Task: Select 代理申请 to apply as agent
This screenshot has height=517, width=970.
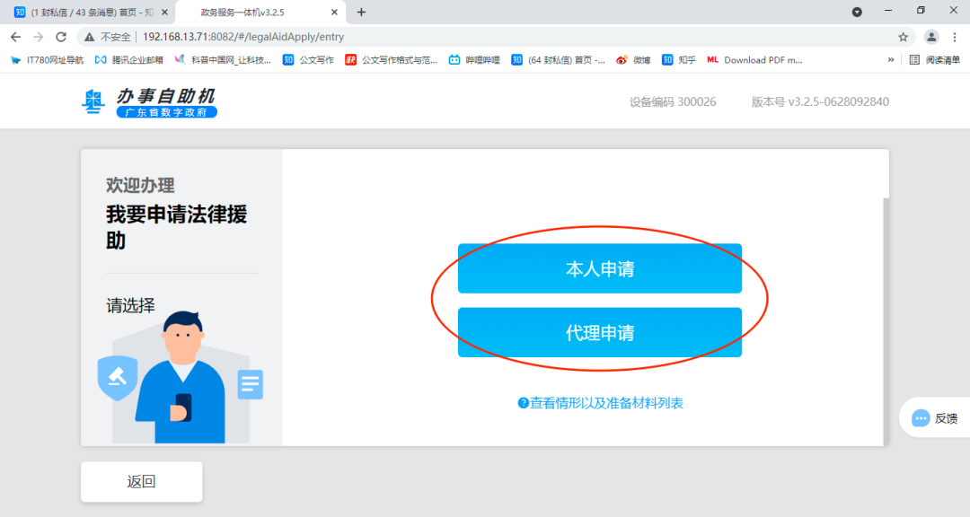Action: [599, 332]
